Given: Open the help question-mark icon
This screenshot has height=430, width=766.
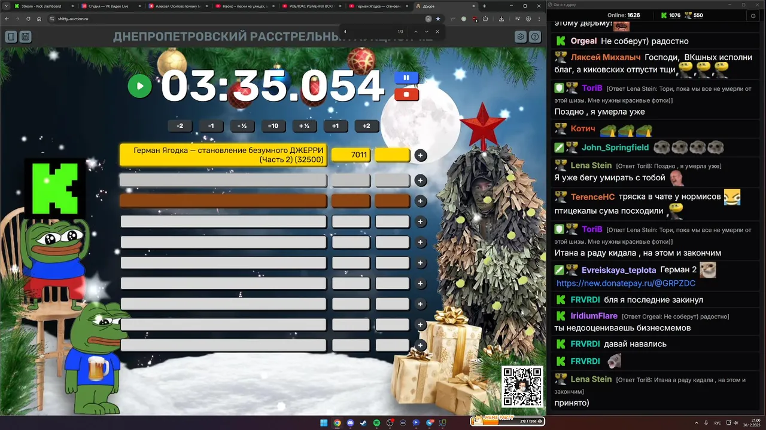Looking at the screenshot, I should pos(535,37).
